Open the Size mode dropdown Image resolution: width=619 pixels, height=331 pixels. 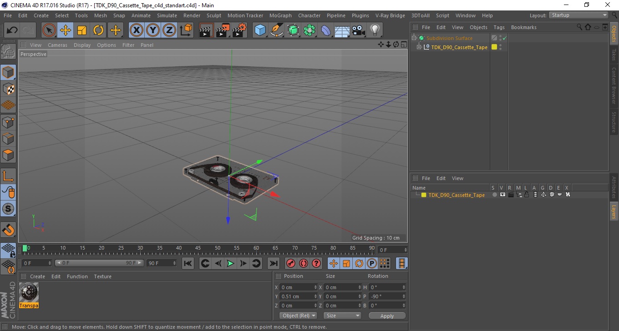coord(342,316)
